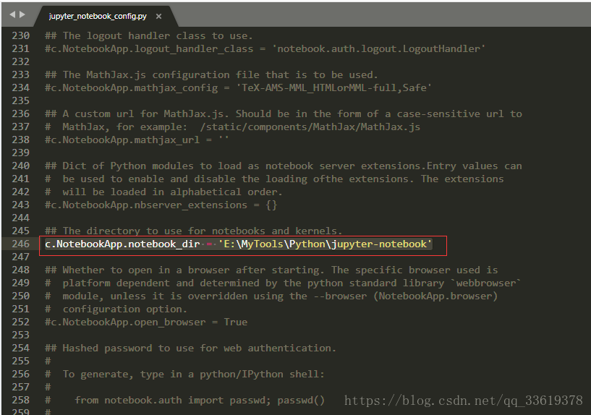
Task: Click the nbserver_extensions setting line
Action: click(x=161, y=205)
